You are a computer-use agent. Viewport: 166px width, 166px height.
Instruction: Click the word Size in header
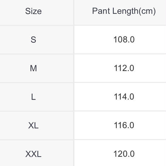[x=34, y=11]
